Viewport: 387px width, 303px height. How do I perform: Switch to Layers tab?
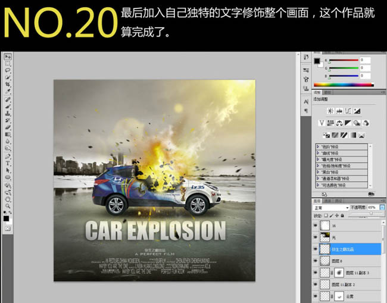coord(317,201)
